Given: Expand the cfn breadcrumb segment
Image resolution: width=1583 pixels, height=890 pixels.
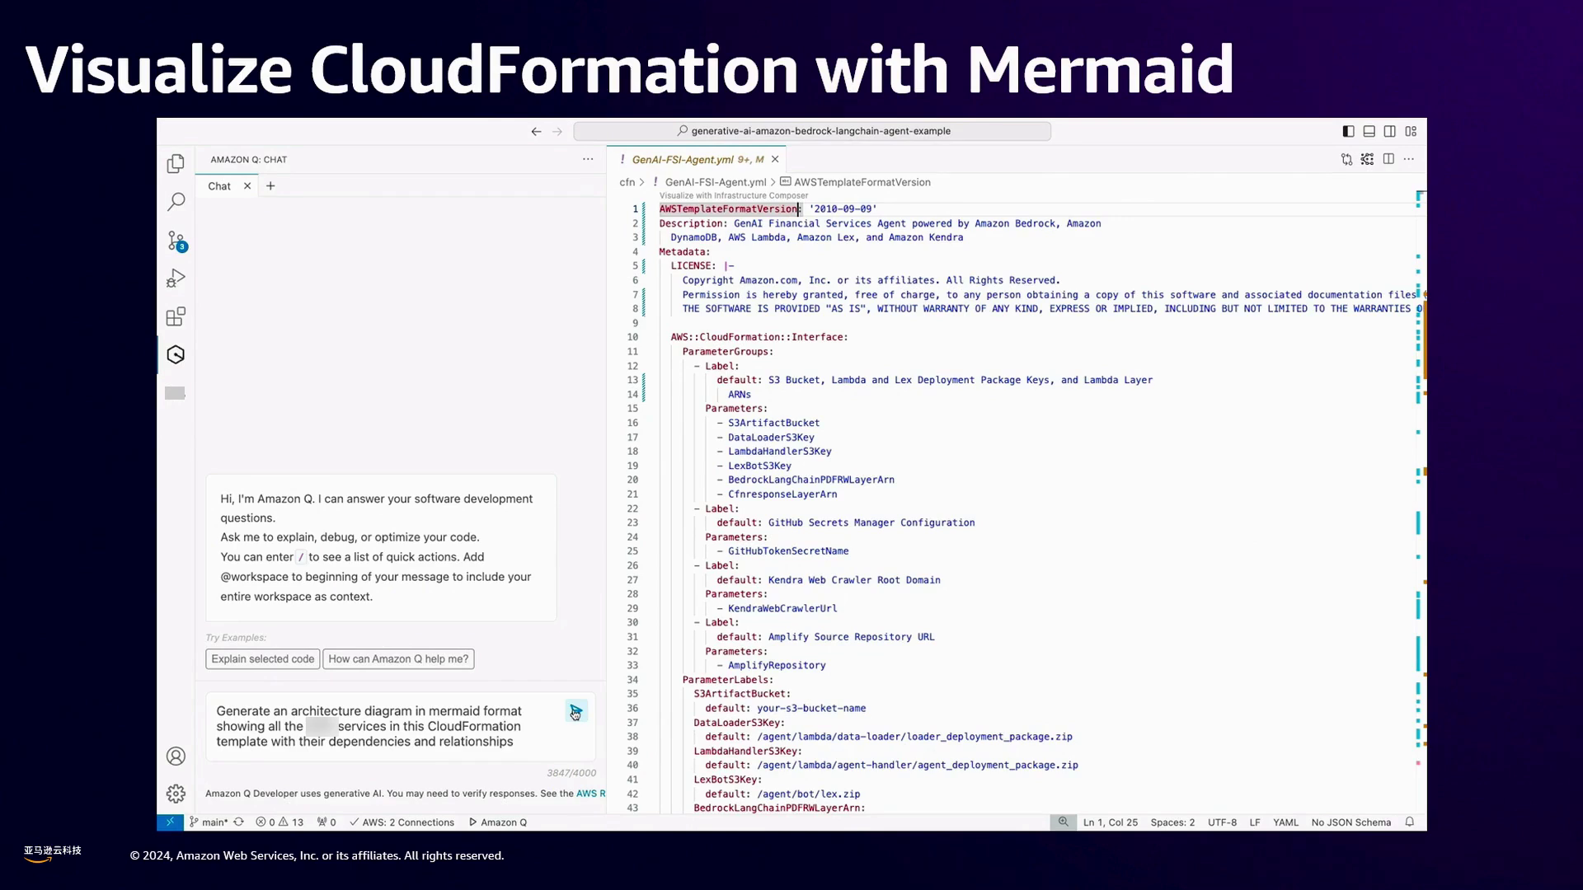Looking at the screenshot, I should 627,182.
